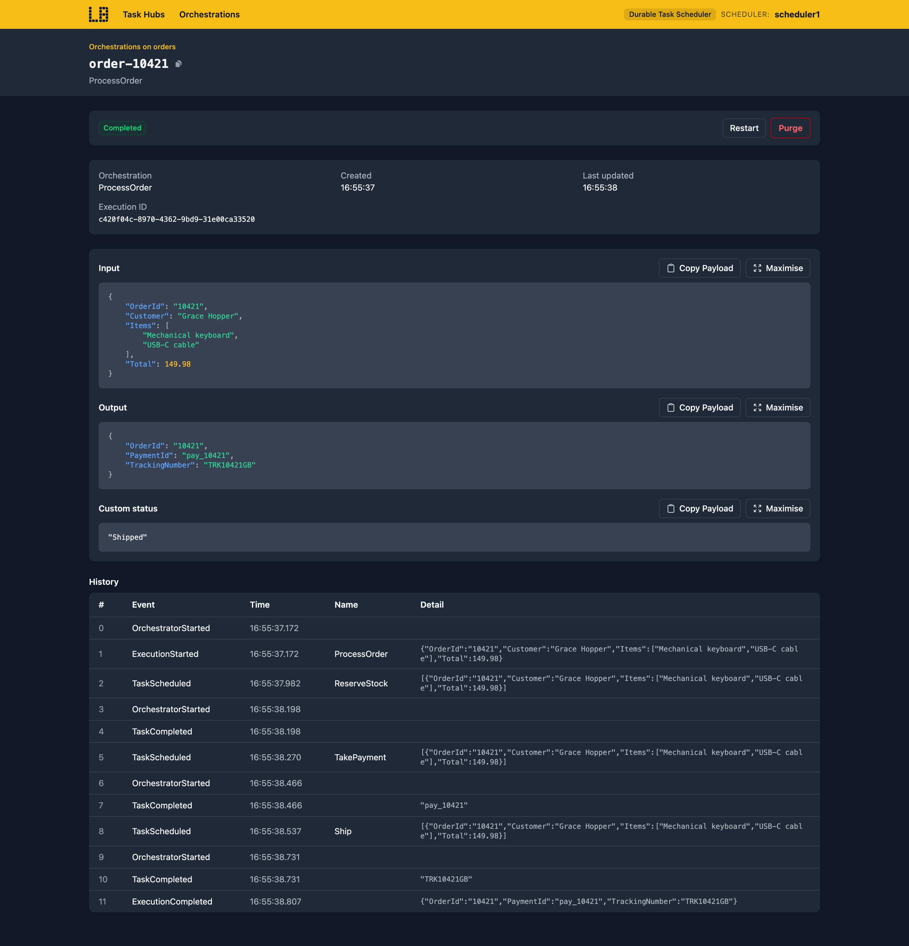Select the ExecutionStarted event in row 1

165,654
